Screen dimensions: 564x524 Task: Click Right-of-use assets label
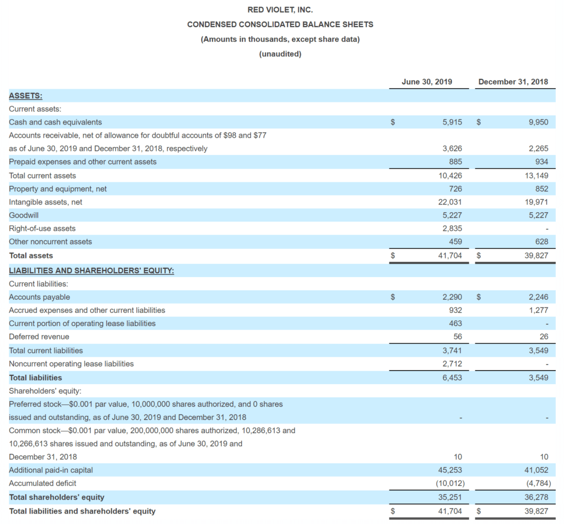[x=42, y=229]
